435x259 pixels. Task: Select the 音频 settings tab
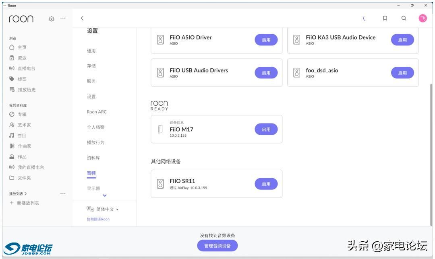click(x=91, y=173)
